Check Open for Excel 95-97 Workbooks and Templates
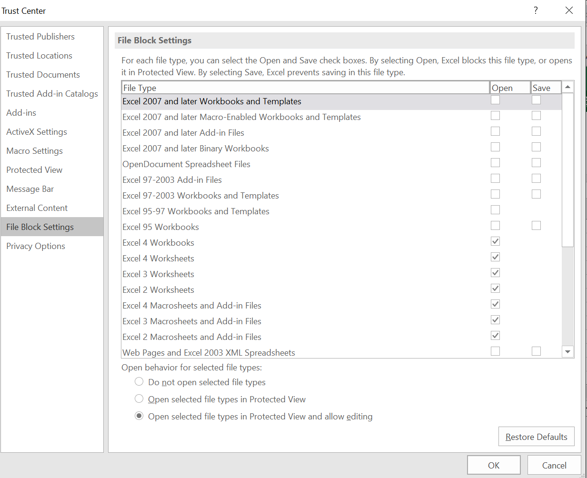 (x=496, y=210)
